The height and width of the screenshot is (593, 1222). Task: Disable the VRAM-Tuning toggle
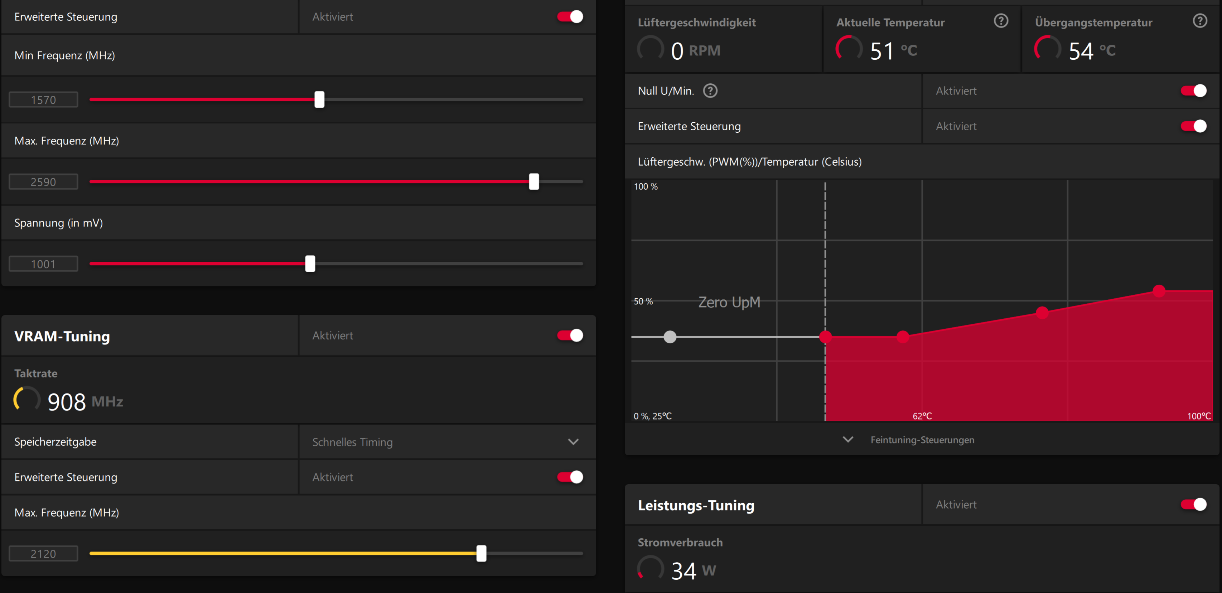point(570,335)
